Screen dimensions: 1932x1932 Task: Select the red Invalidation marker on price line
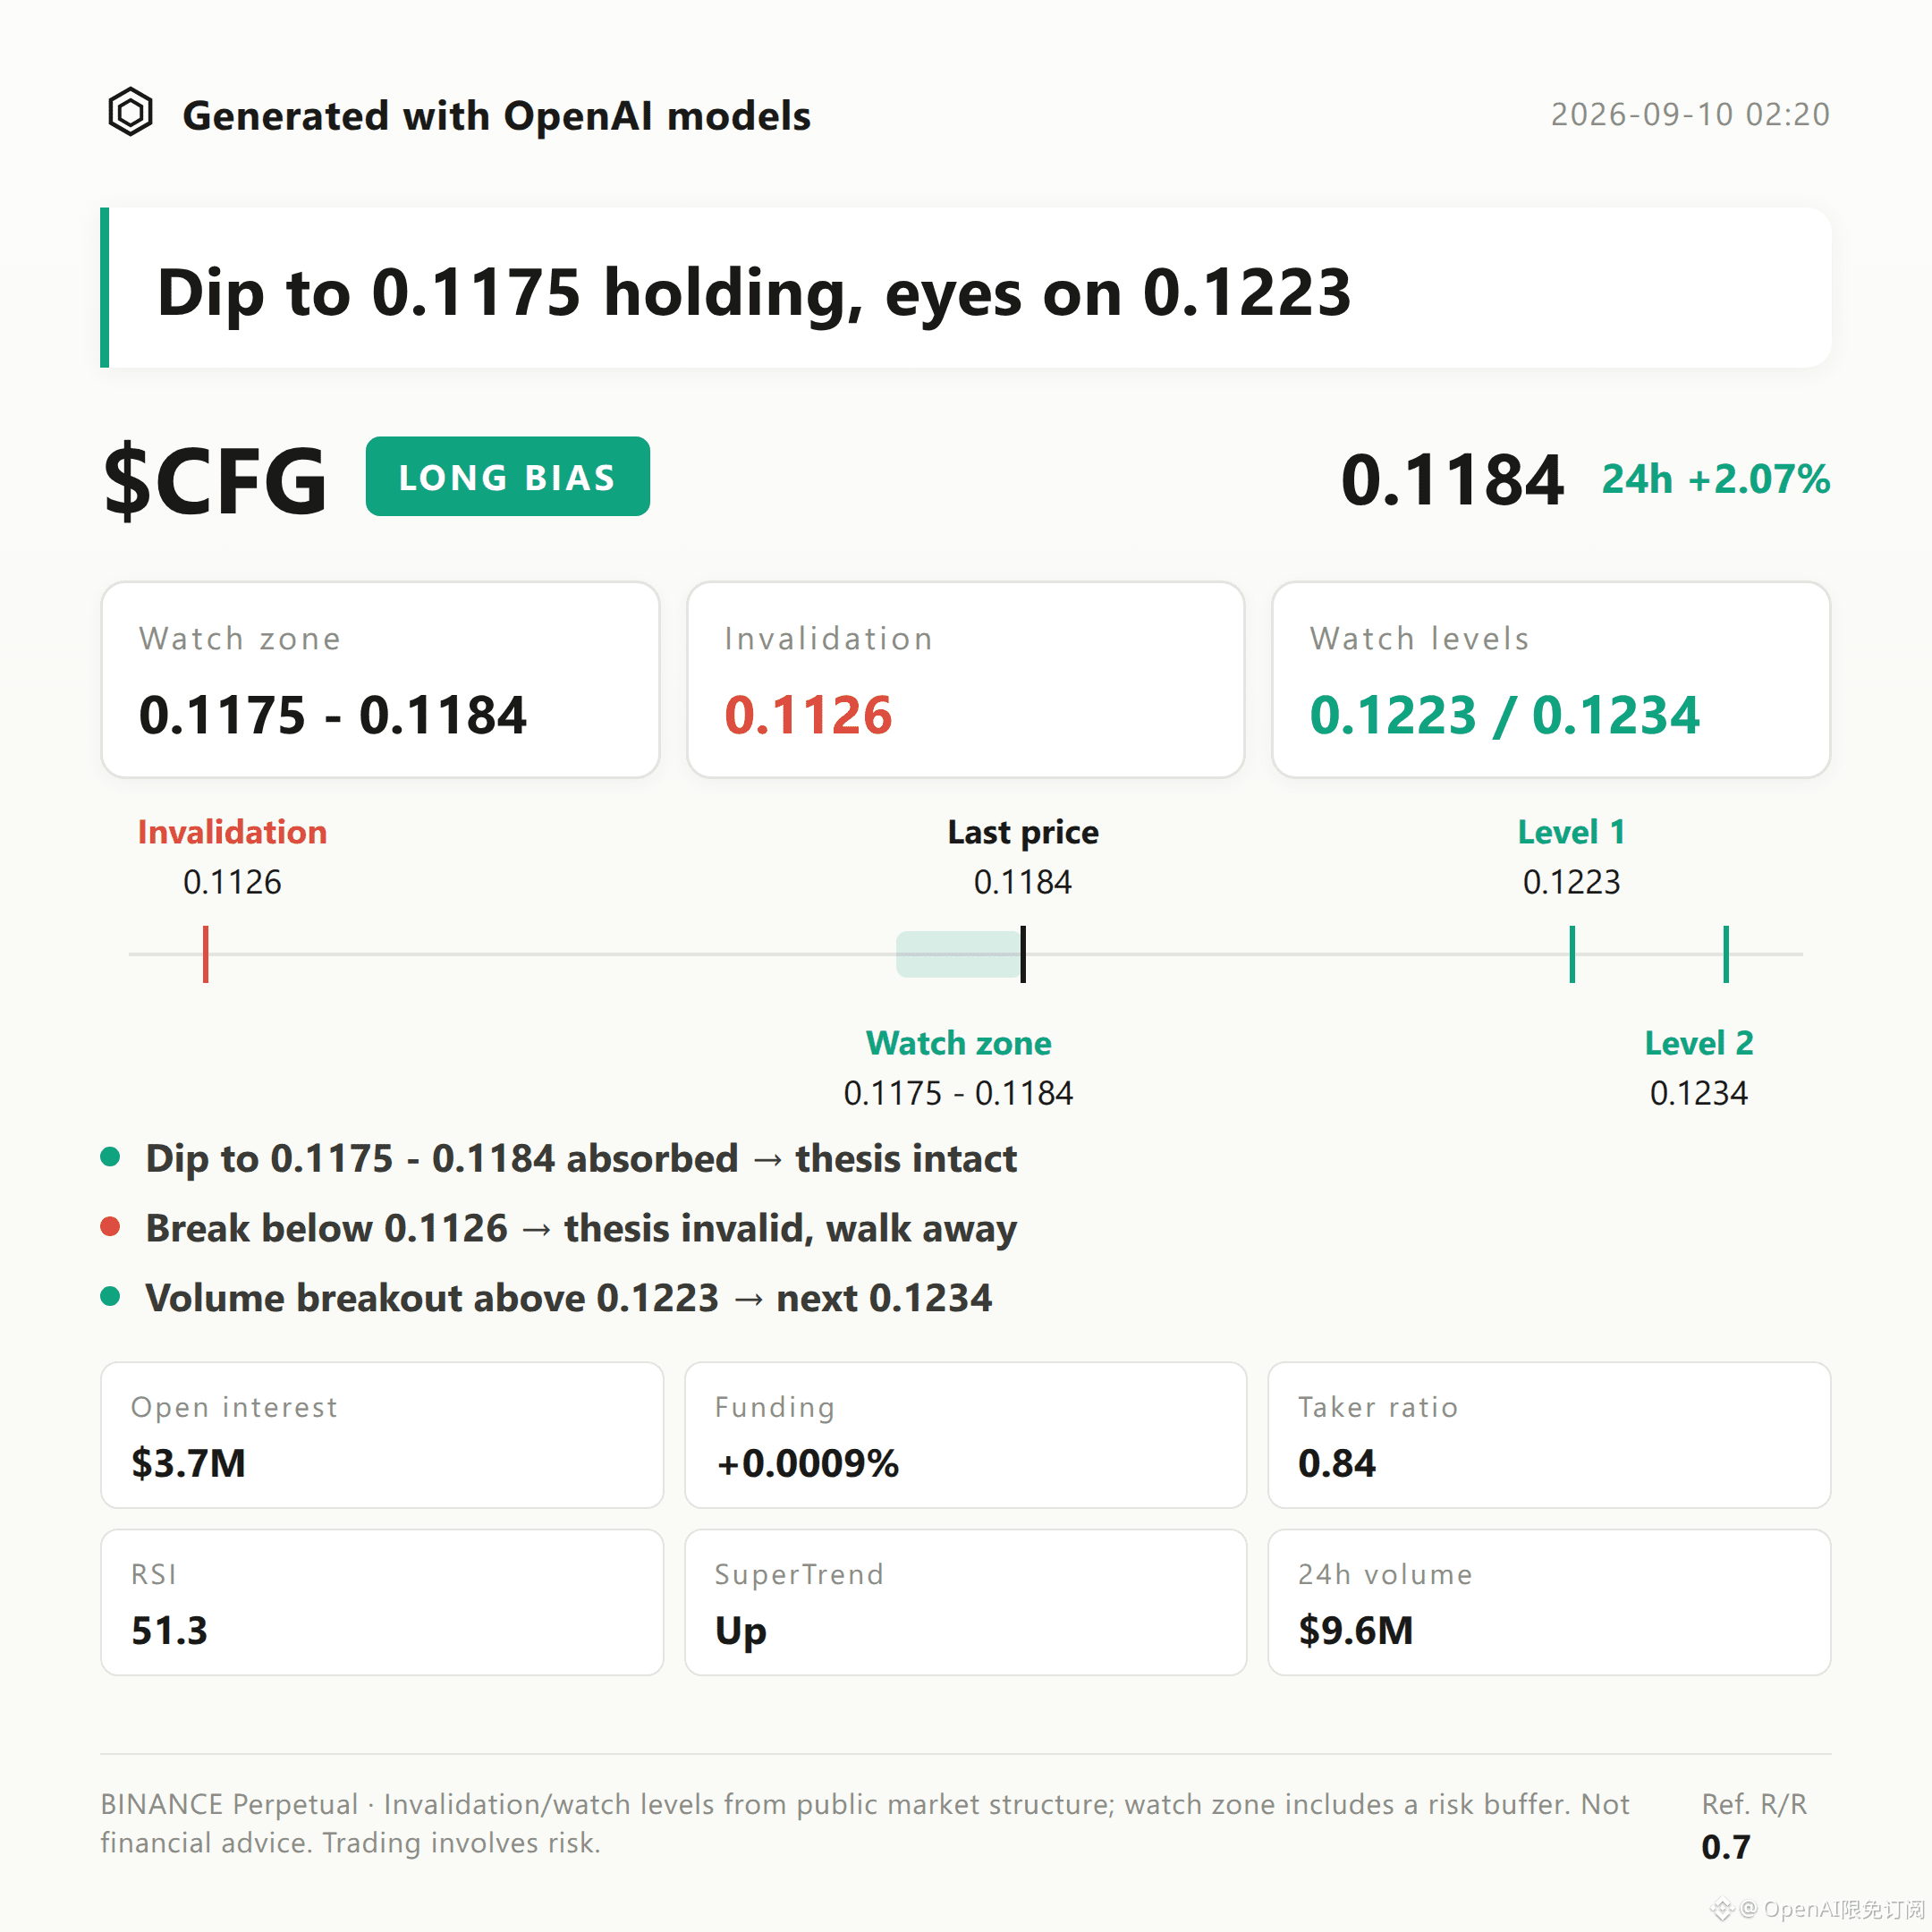click(205, 954)
